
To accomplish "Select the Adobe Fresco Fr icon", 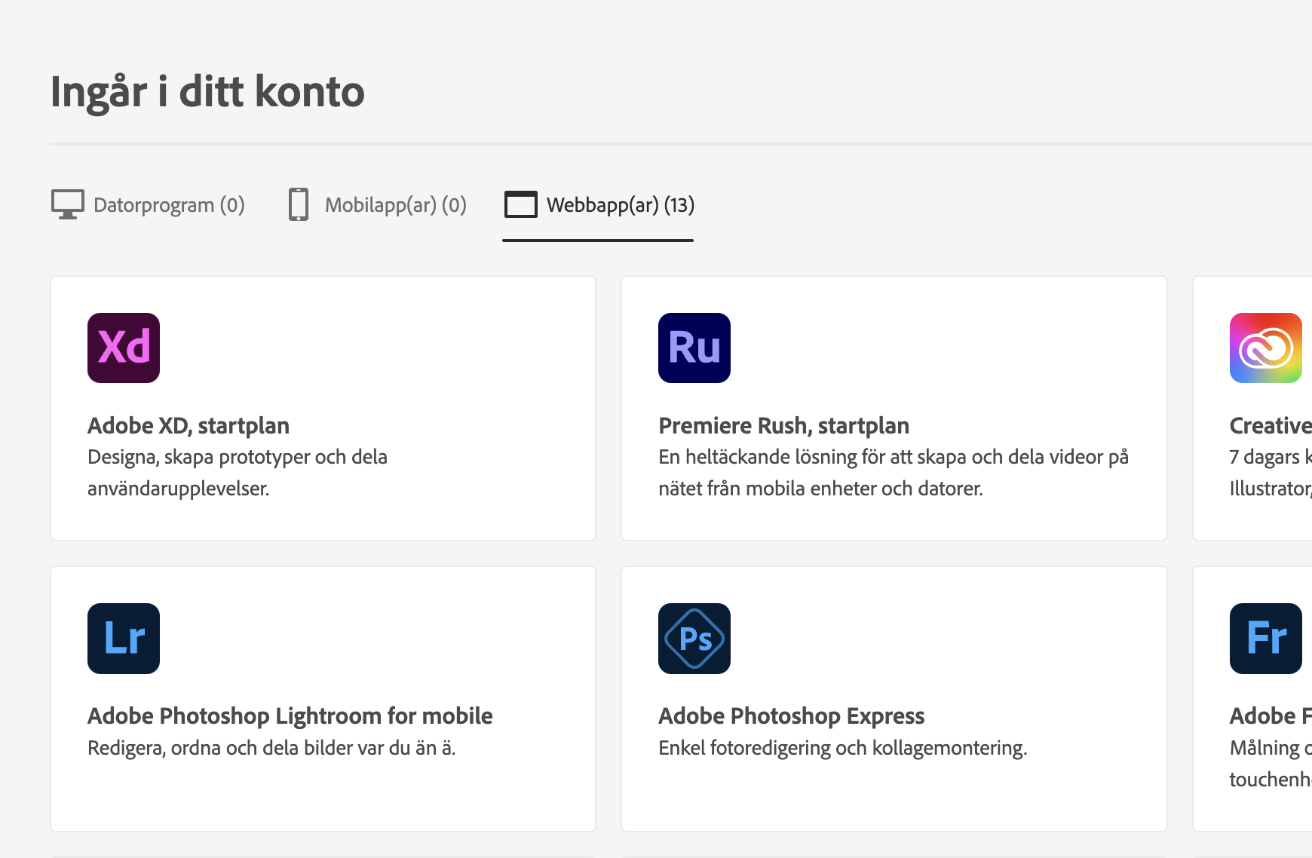I will 1265,639.
